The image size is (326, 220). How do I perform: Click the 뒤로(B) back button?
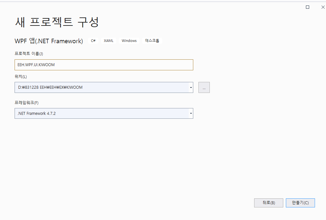point(269,203)
